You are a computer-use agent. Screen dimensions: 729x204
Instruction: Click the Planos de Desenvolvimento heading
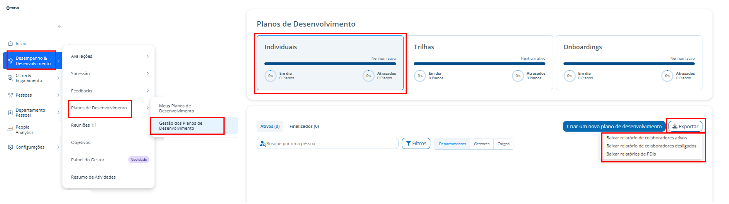click(x=306, y=24)
